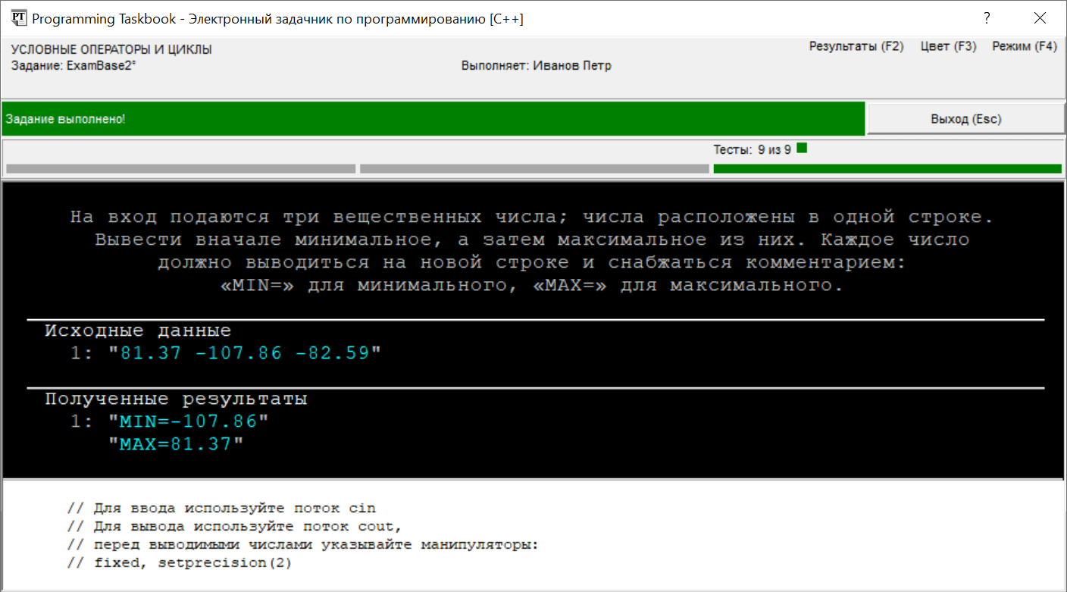Click the middle gray progress segment
Viewport: 1067px width, 592px height.
pos(534,168)
